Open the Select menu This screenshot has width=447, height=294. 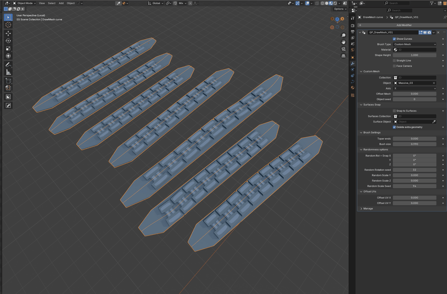coord(52,3)
